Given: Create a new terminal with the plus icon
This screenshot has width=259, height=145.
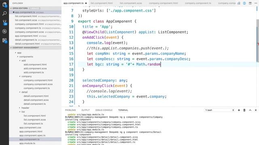Looking at the screenshot, I should 239,110.
